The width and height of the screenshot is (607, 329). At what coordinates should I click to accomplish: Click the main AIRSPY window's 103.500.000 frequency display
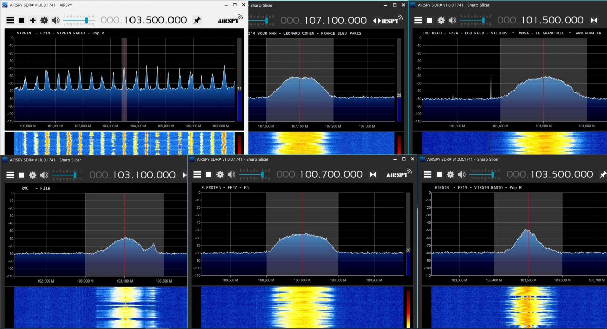pos(144,20)
